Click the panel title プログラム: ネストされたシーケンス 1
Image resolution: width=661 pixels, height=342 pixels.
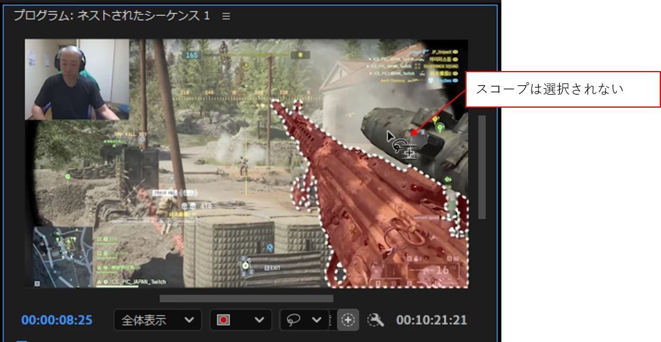[x=112, y=16]
